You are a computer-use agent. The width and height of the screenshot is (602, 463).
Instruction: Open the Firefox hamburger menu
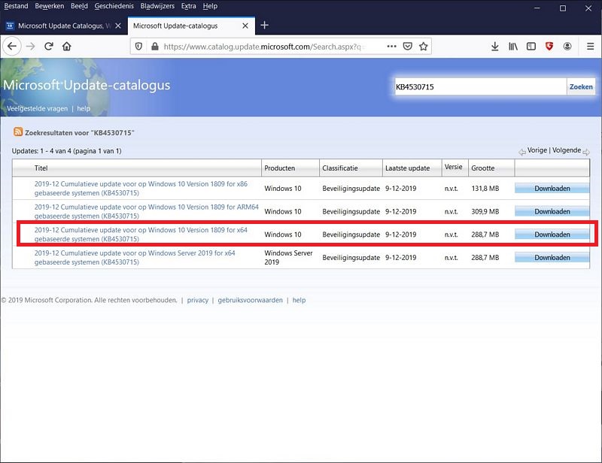click(591, 47)
